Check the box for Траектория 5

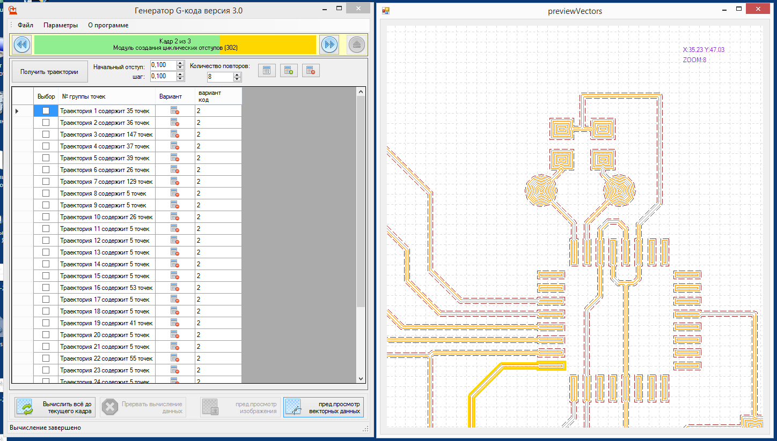[46, 158]
